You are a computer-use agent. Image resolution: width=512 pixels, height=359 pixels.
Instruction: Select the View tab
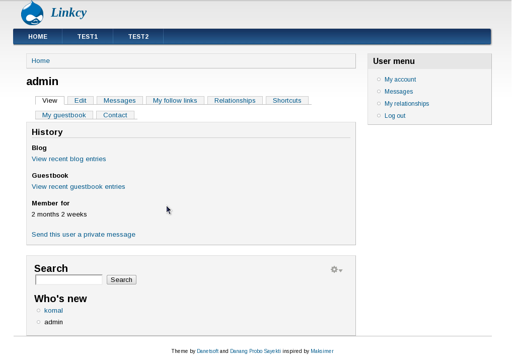click(x=50, y=100)
